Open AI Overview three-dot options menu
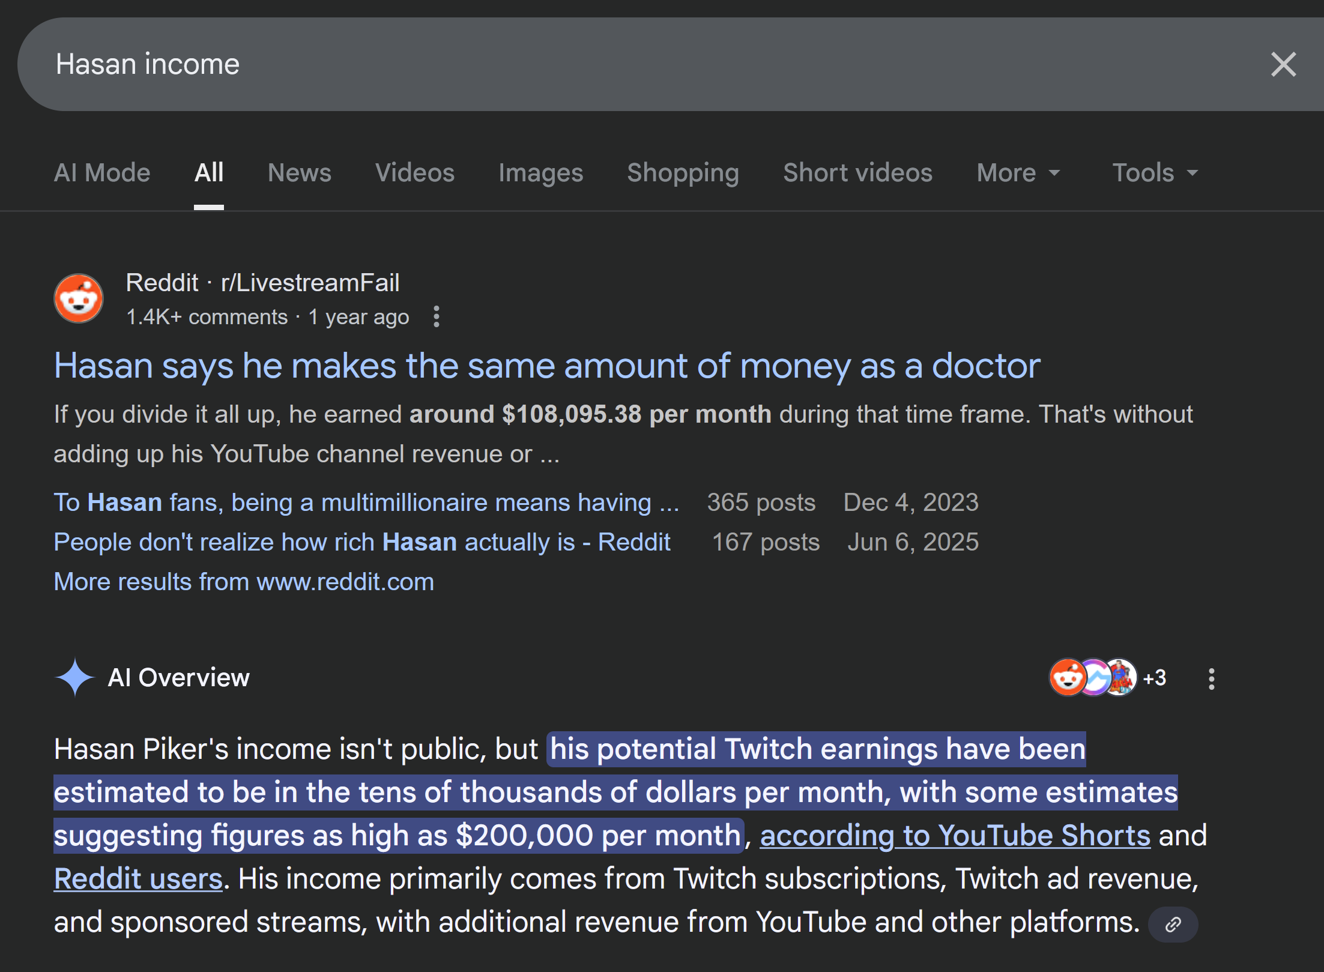Viewport: 1324px width, 972px height. coord(1211,678)
